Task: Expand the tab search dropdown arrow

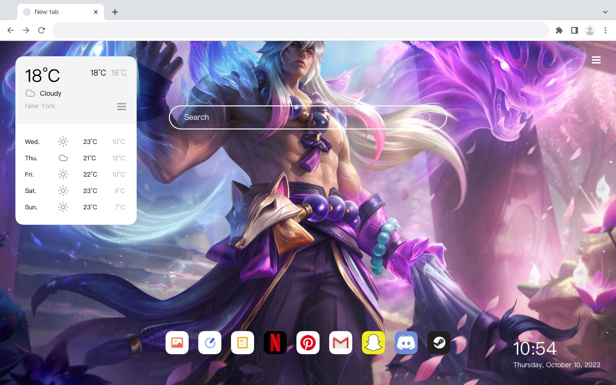Action: [x=605, y=12]
